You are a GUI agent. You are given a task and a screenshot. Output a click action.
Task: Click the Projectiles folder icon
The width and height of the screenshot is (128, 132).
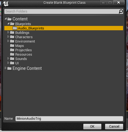(12, 50)
